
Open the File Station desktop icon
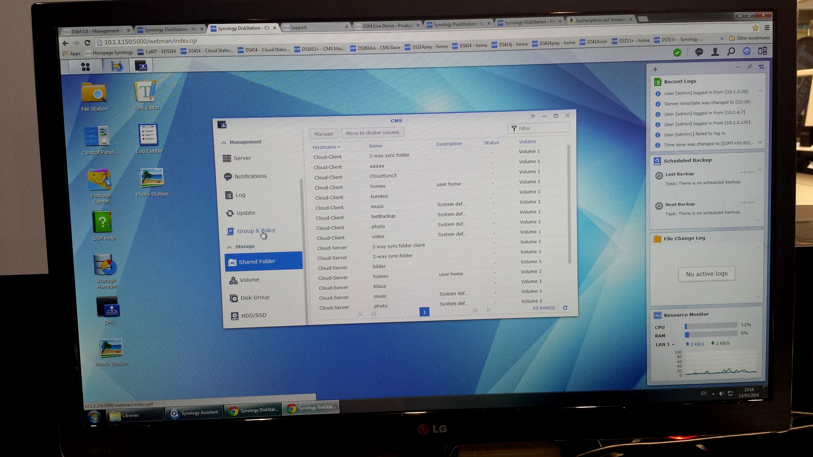coord(94,97)
